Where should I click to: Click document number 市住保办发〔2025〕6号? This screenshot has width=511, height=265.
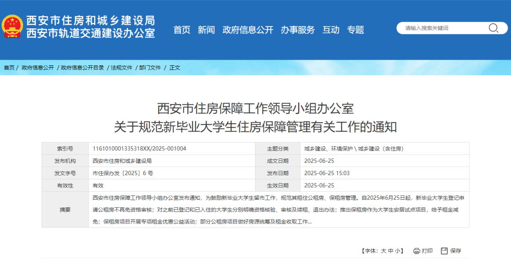point(123,173)
